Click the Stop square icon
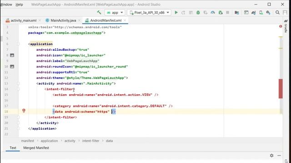Viewport: 291px width, 163px height. click(227, 13)
